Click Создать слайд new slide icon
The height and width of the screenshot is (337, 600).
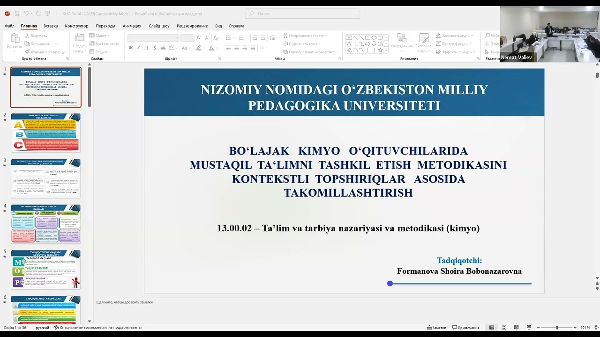(80, 38)
